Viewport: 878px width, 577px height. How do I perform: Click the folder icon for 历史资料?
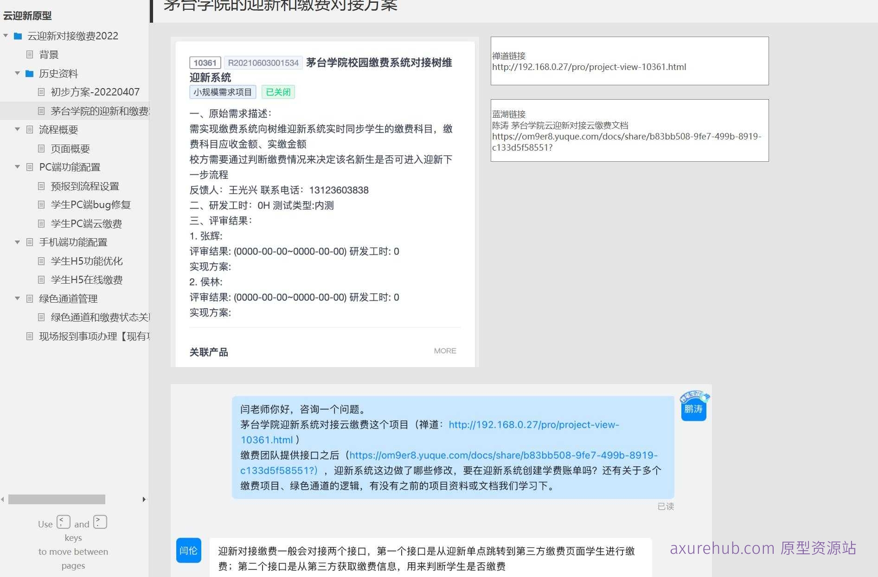[x=29, y=73]
